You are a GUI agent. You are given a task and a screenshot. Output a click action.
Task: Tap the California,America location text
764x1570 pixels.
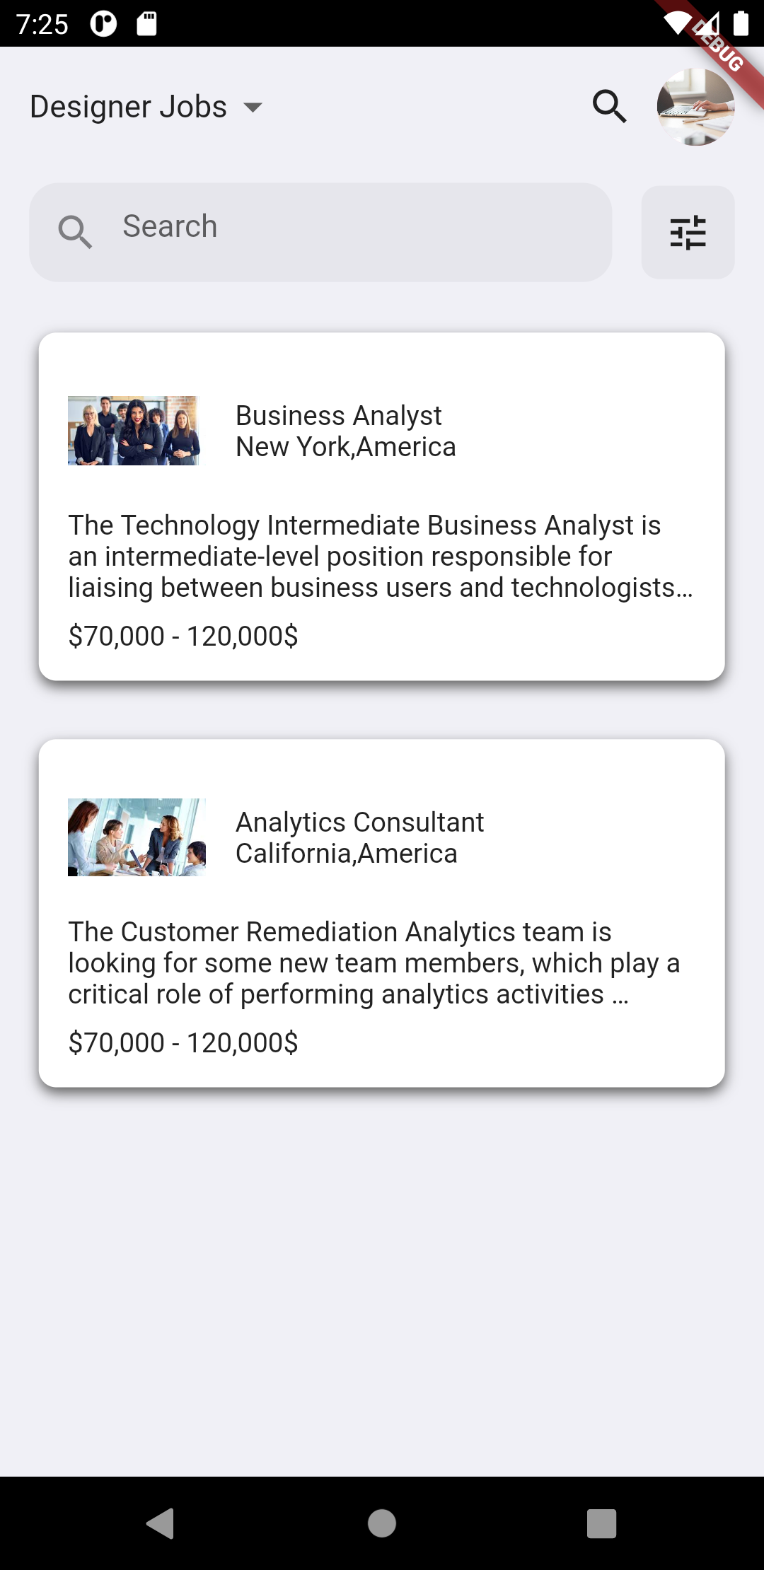pyautogui.click(x=347, y=854)
